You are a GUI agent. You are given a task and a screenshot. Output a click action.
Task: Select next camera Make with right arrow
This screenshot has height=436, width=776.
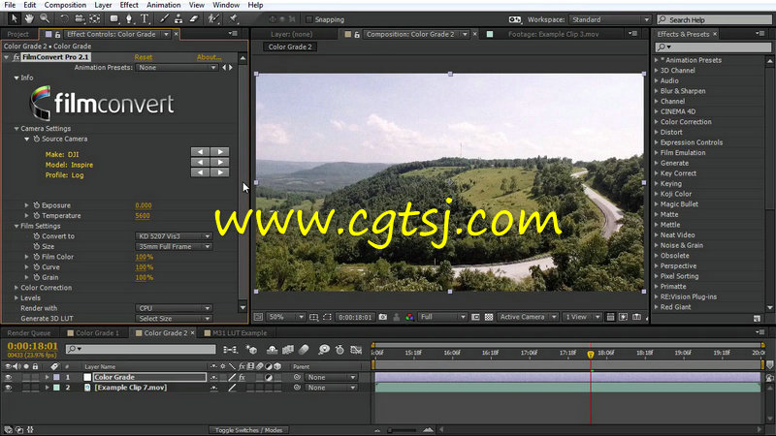[220, 152]
